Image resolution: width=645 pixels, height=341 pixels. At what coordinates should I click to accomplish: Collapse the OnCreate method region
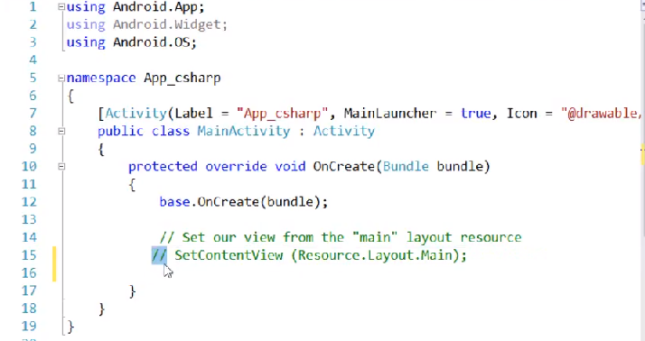(61, 166)
